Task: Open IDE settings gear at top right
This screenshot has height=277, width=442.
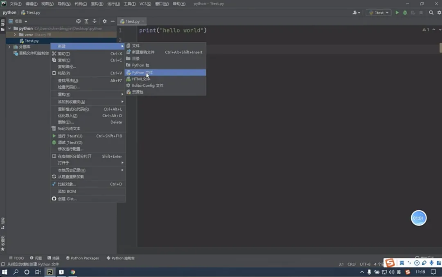Action: tap(439, 13)
